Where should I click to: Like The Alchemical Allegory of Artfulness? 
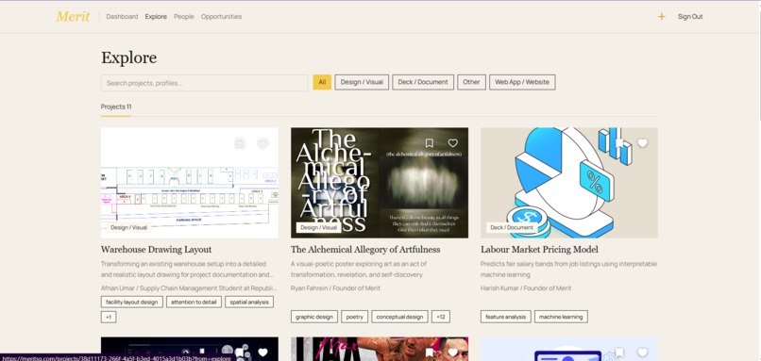(453, 143)
